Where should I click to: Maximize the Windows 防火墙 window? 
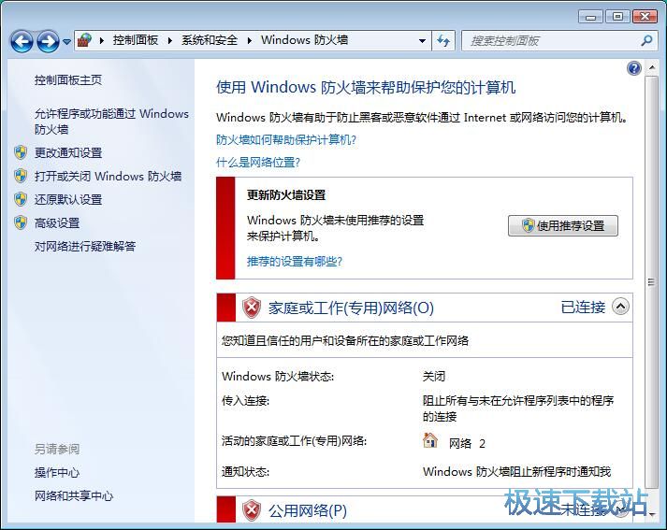(x=617, y=17)
